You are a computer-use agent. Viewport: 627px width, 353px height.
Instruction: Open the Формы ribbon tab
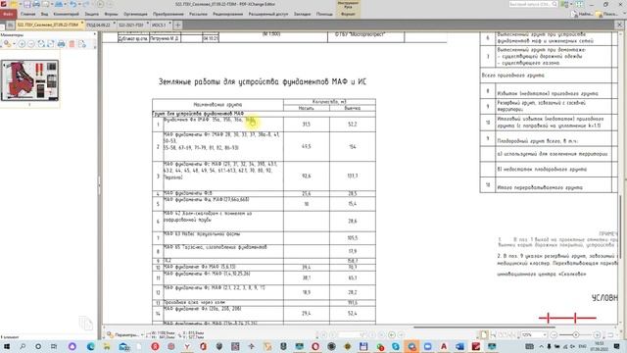[111, 14]
